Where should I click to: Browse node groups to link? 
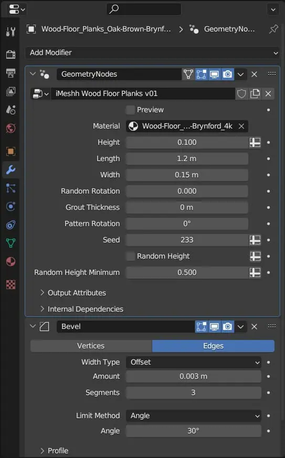point(40,94)
